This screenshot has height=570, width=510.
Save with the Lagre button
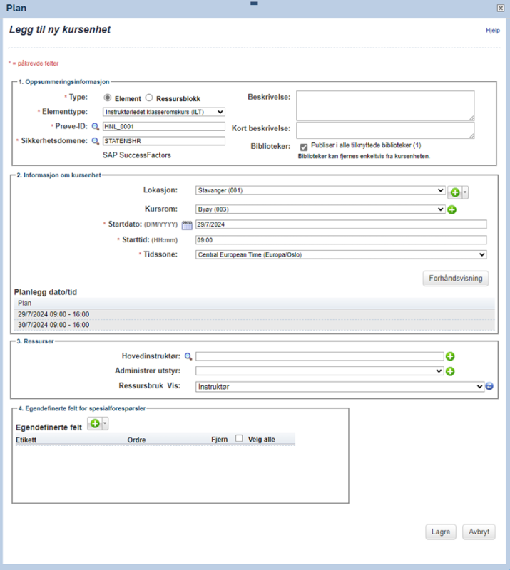tap(441, 532)
